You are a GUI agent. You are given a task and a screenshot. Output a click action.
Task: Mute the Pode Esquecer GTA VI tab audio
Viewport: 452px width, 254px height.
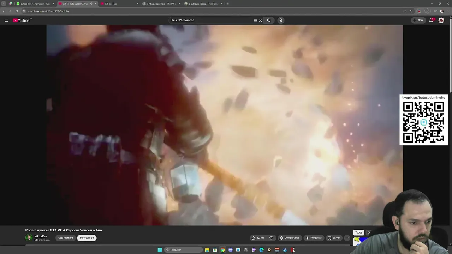click(x=91, y=4)
